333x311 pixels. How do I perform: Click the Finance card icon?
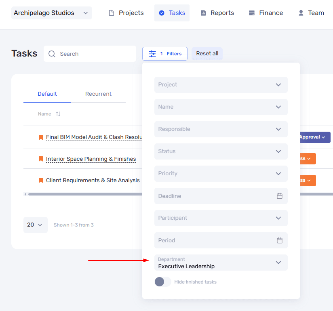(252, 13)
